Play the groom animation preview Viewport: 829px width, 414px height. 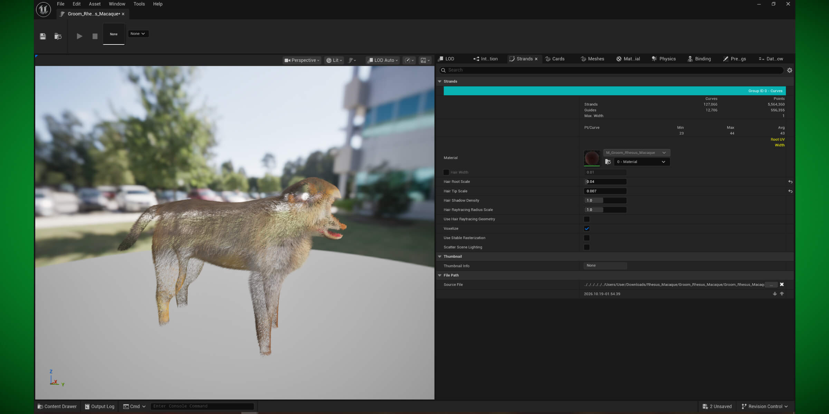click(79, 36)
